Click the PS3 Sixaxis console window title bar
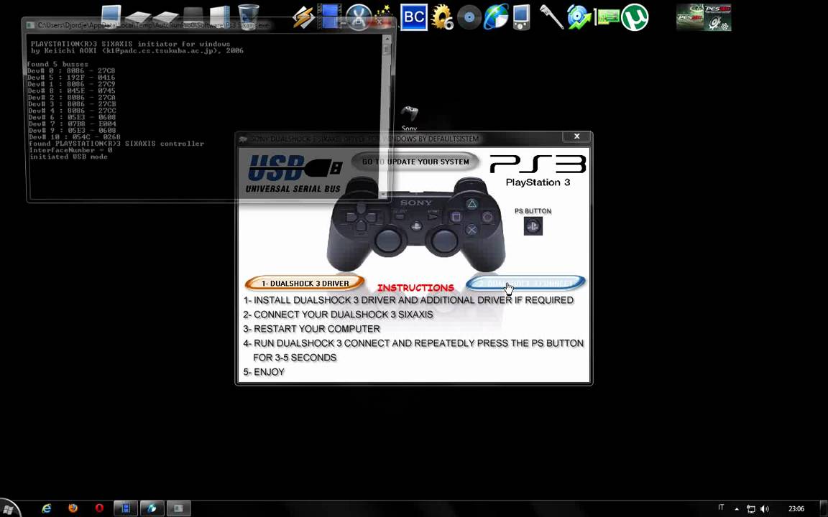This screenshot has width=828, height=517. click(208, 25)
